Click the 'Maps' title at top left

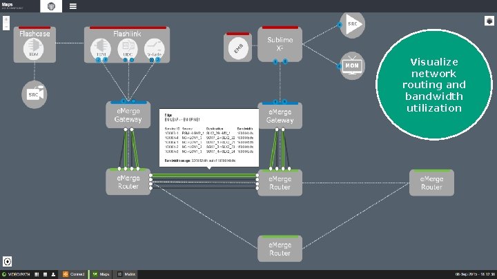[7, 4]
